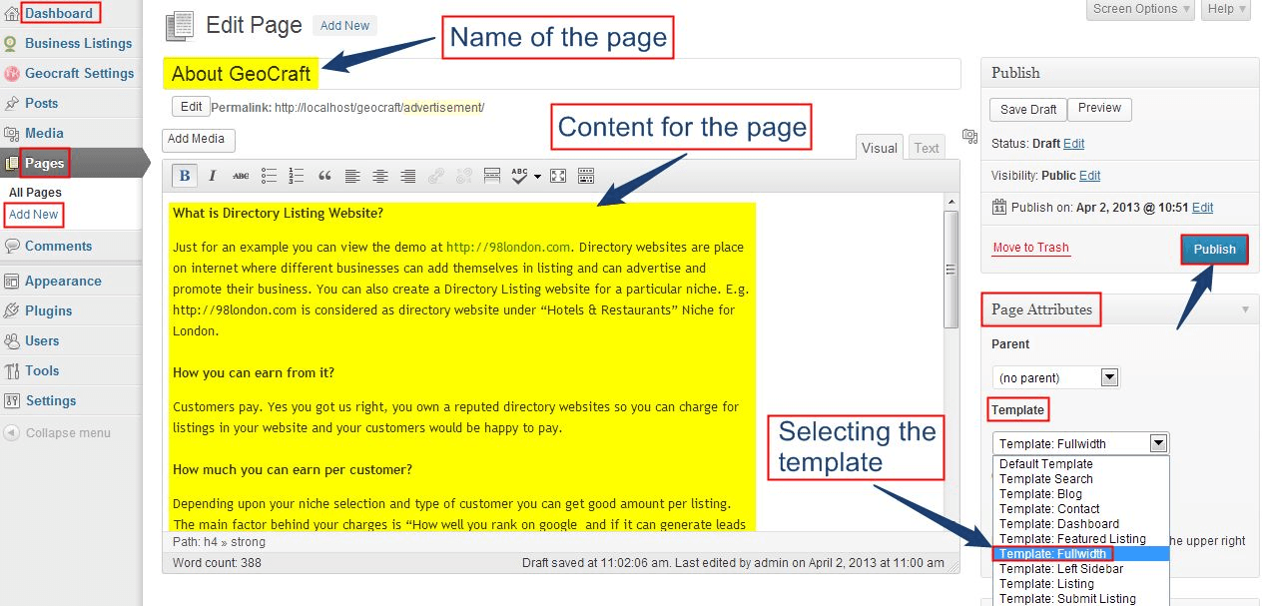Click Add New under the Pages menu
This screenshot has height=606, width=1267.
coord(33,214)
